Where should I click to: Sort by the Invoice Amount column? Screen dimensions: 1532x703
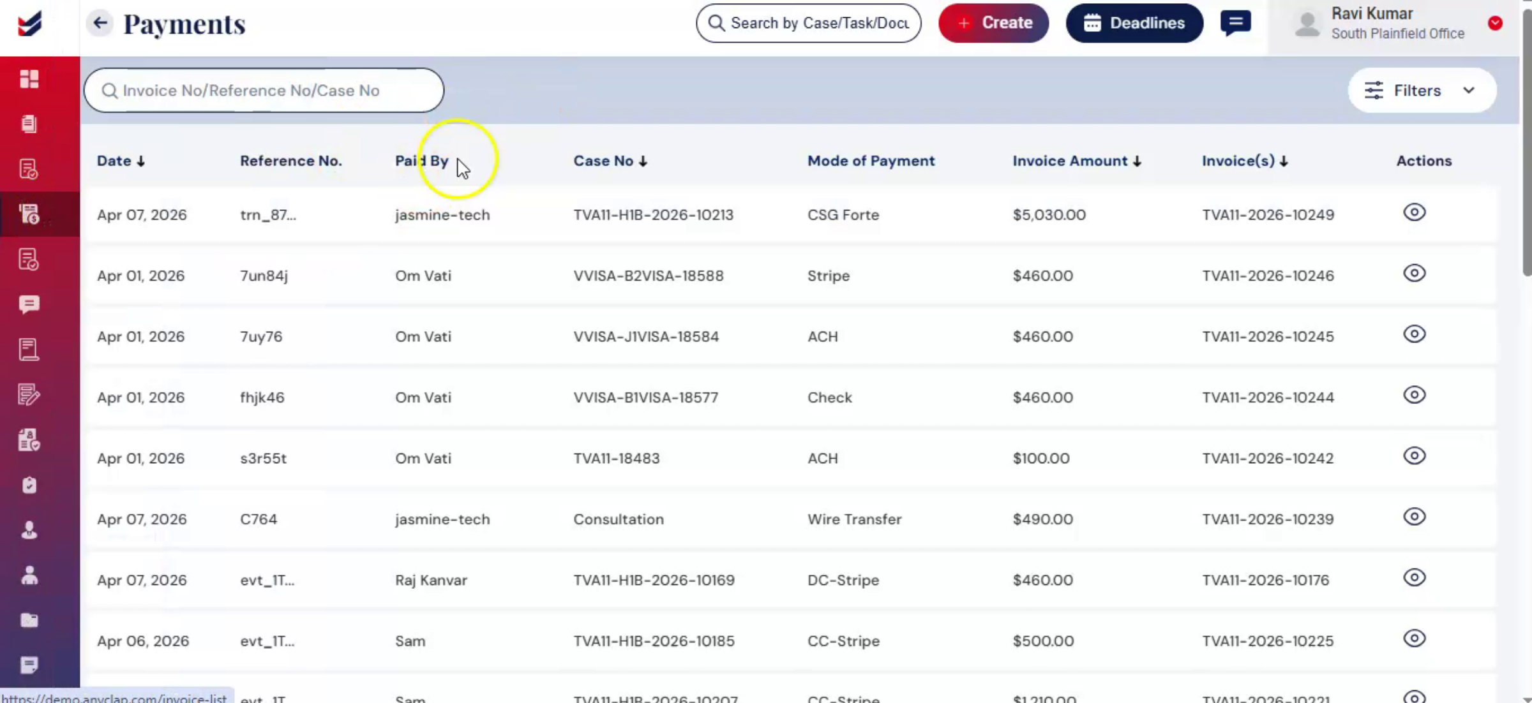click(x=1077, y=161)
